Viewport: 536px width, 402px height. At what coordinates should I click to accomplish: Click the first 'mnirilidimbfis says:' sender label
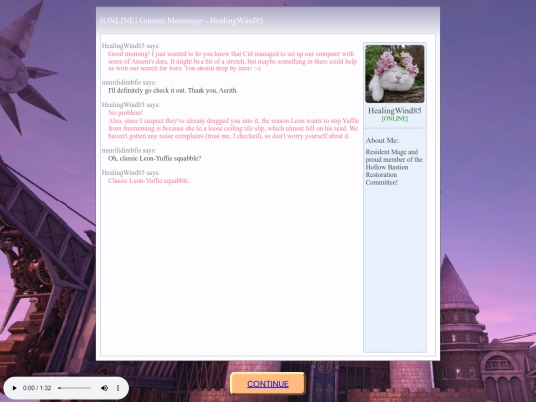pos(129,82)
